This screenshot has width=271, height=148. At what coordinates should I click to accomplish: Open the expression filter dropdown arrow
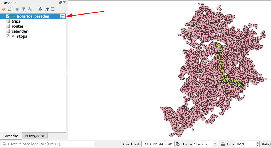(x=35, y=9)
